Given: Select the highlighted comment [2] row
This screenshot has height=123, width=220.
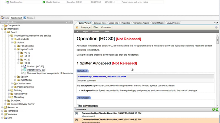Looking at the screenshot, I should point(146,121).
